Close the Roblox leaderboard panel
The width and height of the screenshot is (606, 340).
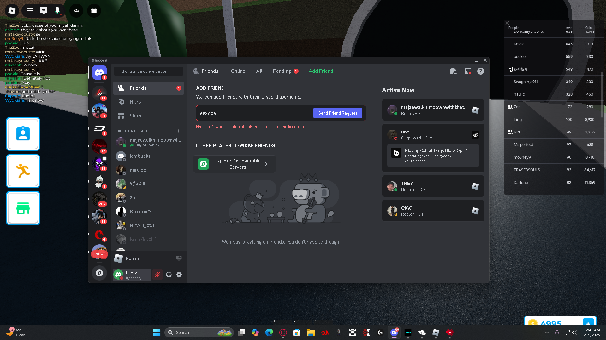tap(507, 23)
